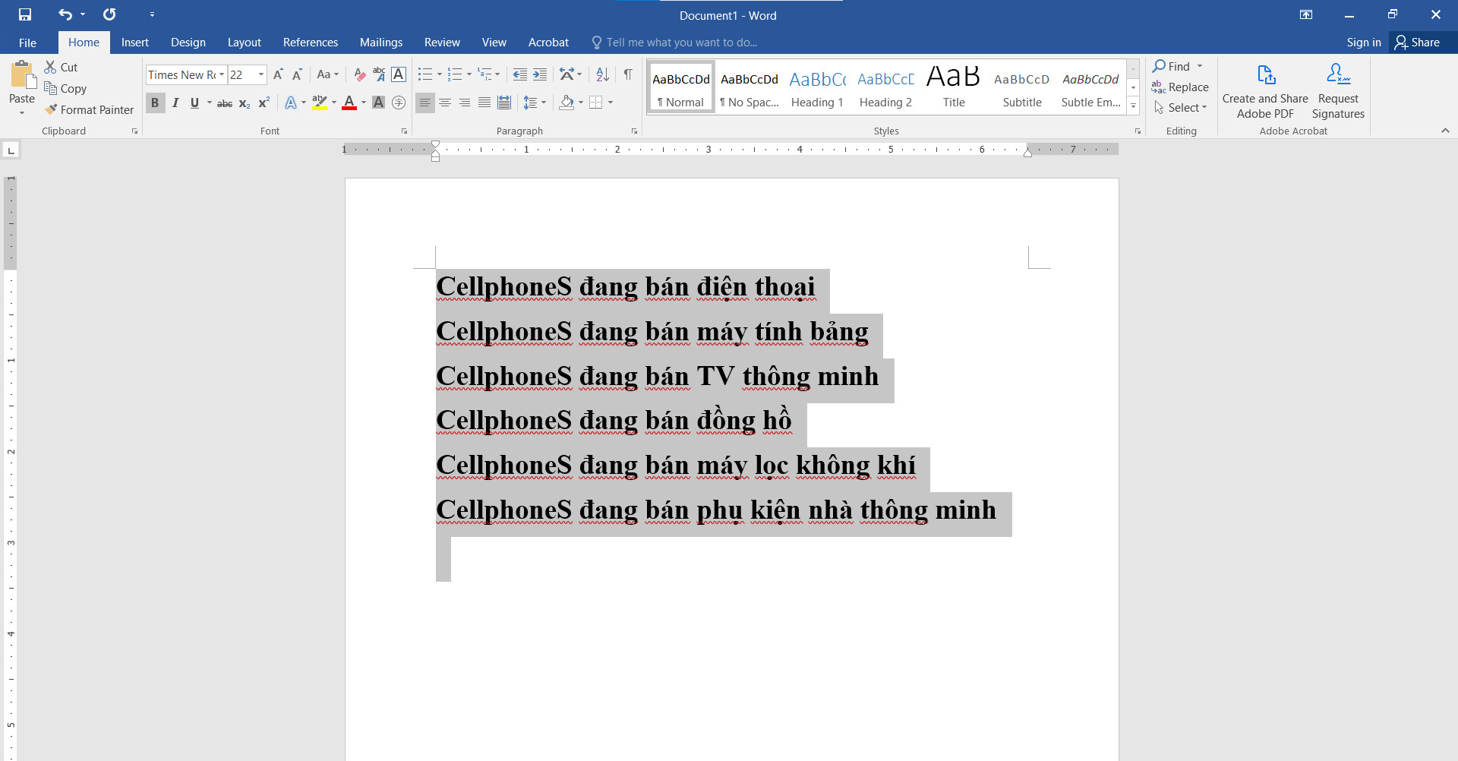Screen dimensions: 1458x761
Task: Expand the Underline style dropdown arrow
Action: click(208, 103)
